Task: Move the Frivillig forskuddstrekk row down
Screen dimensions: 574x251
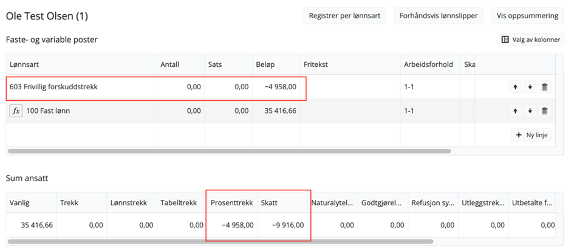Action: pyautogui.click(x=530, y=87)
